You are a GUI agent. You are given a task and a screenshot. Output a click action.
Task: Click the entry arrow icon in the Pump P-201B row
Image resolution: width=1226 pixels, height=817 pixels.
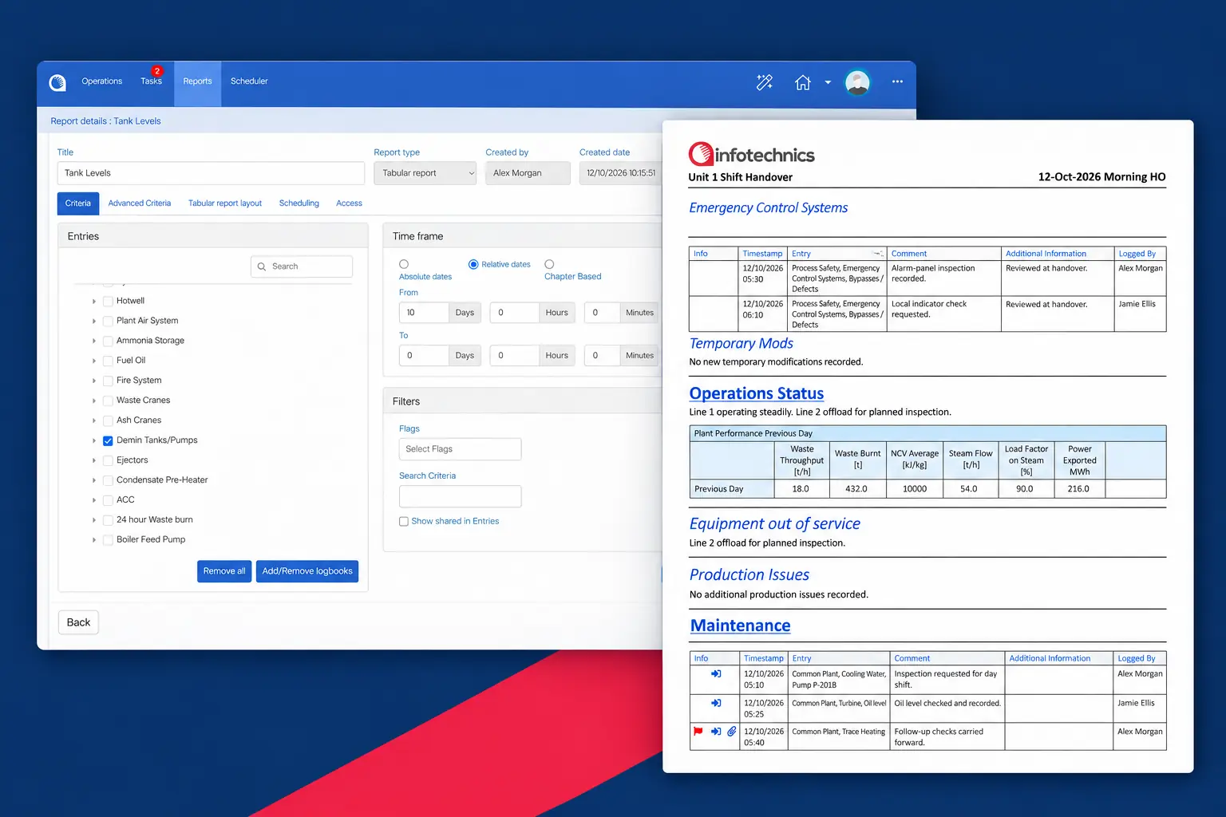point(716,674)
